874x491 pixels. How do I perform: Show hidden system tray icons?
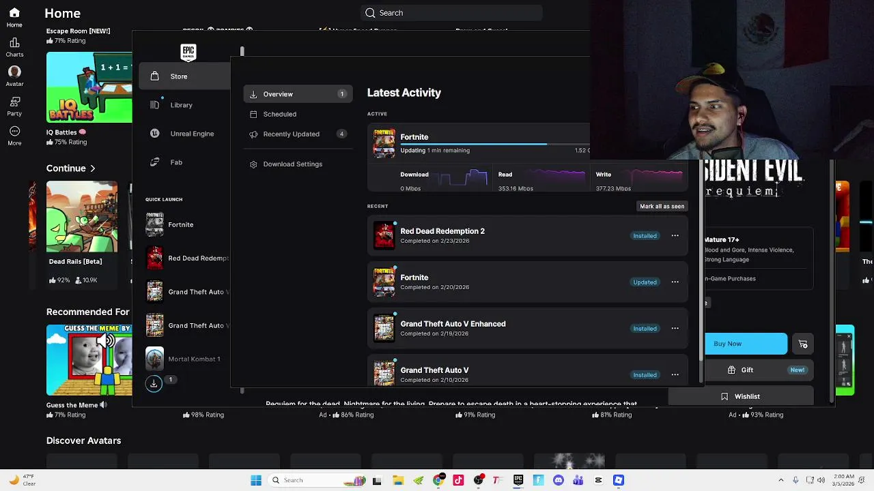tap(780, 480)
